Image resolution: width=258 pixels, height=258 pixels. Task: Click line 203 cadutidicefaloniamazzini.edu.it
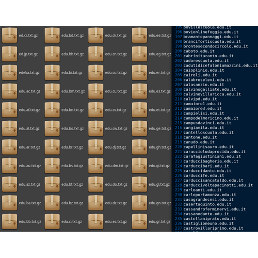pyautogui.click(x=220, y=66)
